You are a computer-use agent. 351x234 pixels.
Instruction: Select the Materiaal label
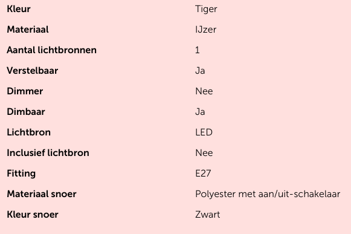28,30
